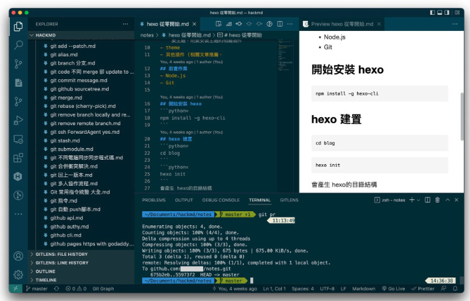Switch to the GITLENS panel tab
Screen dimensions: 470x301
tap(289, 200)
